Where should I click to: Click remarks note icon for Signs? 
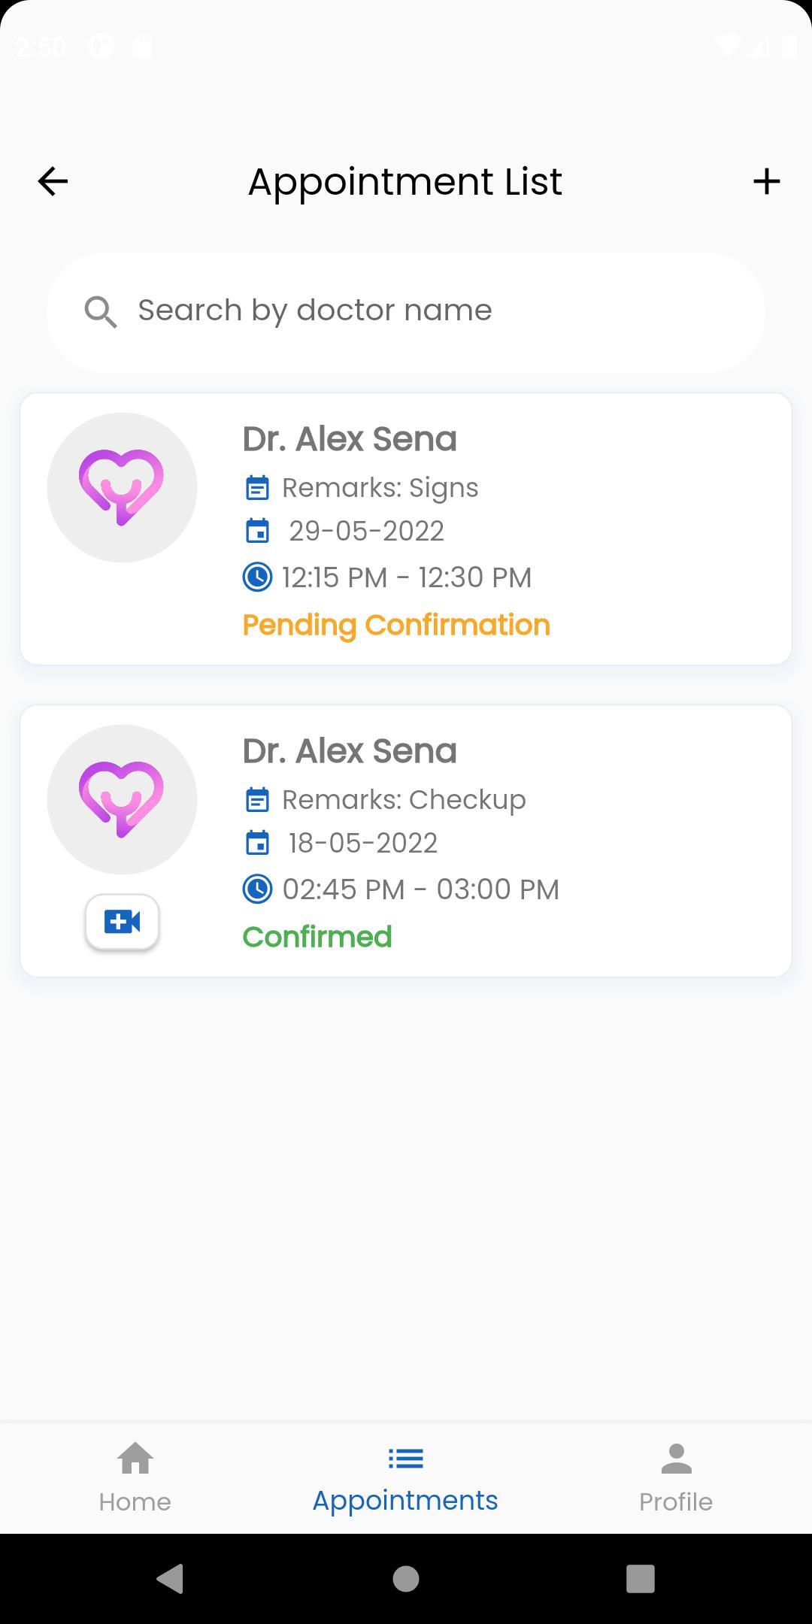tap(257, 488)
